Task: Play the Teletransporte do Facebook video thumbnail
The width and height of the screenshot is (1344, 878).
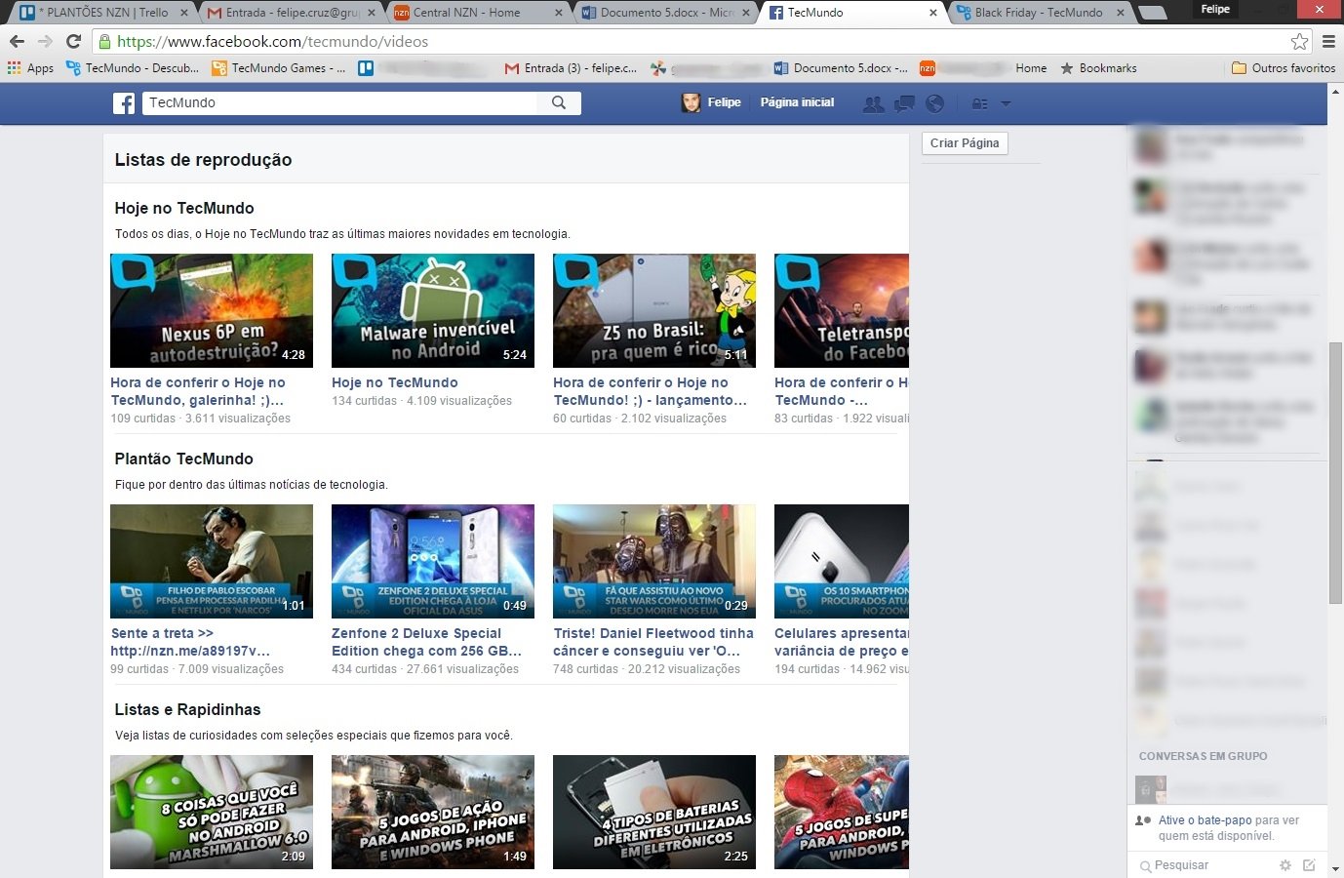Action: 842,310
